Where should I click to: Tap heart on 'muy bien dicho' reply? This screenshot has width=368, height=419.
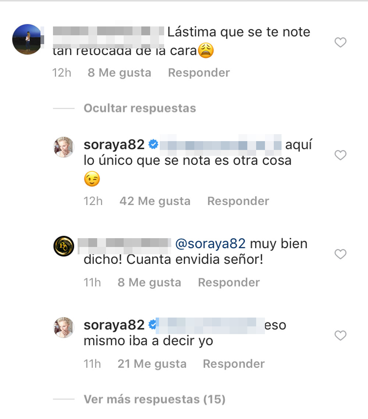(340, 254)
